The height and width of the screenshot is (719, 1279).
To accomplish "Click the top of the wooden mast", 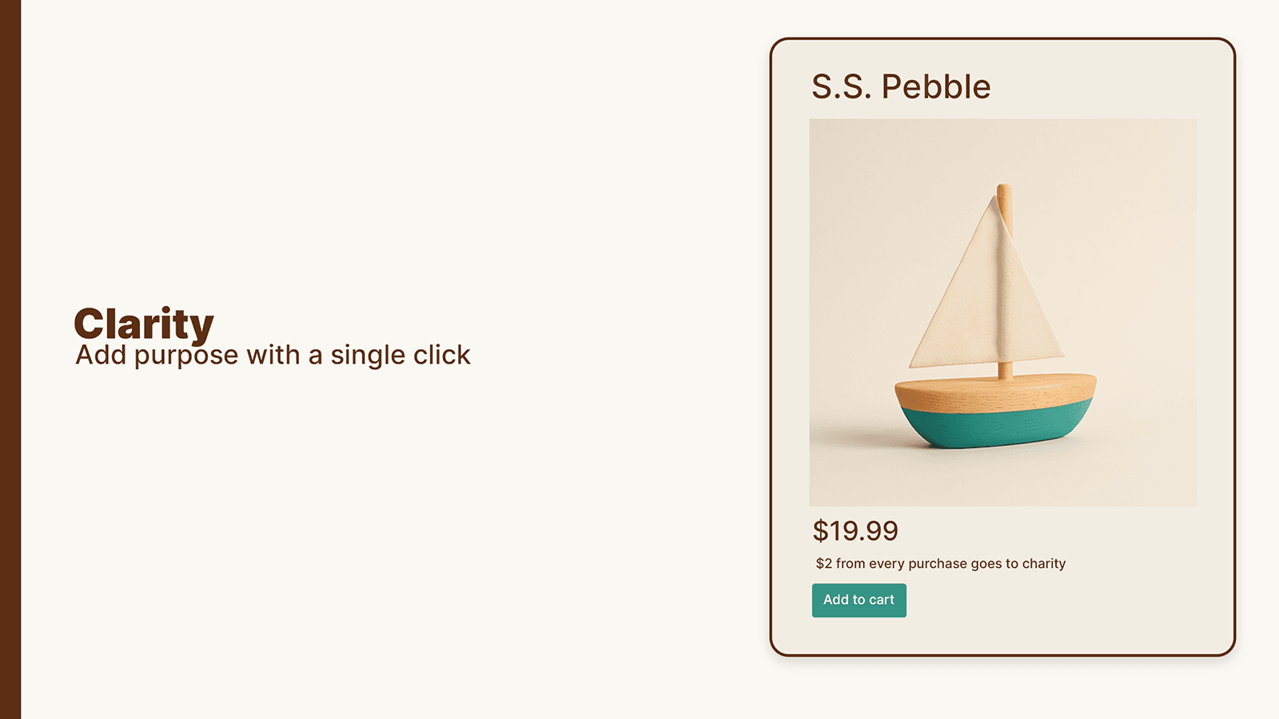I will click(x=1004, y=192).
